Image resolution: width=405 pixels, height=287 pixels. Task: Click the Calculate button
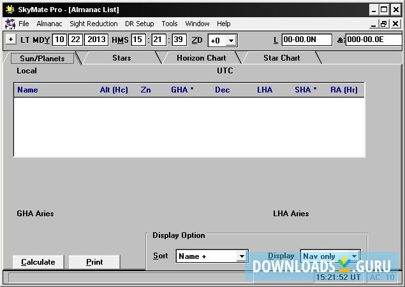click(38, 262)
